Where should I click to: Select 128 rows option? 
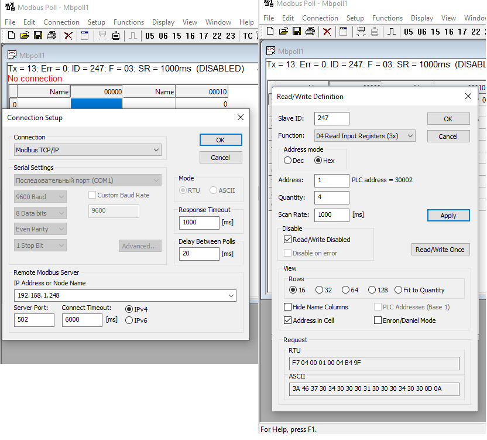[x=372, y=290]
